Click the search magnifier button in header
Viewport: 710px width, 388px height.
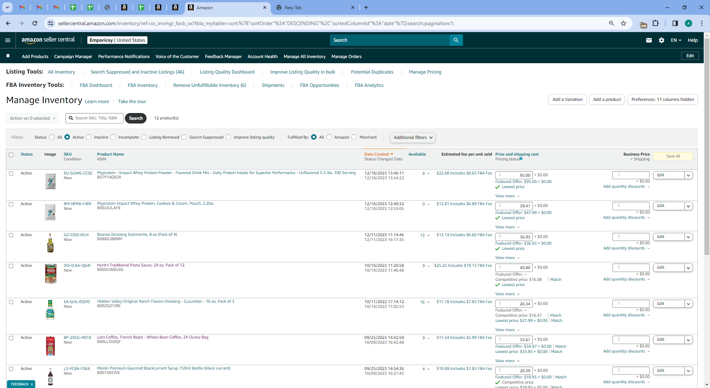tap(456, 40)
